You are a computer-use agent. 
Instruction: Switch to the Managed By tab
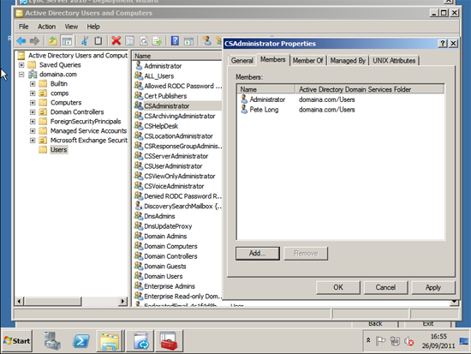(x=348, y=61)
